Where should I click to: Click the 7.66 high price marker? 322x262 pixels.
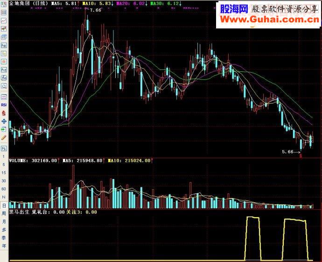96,10
